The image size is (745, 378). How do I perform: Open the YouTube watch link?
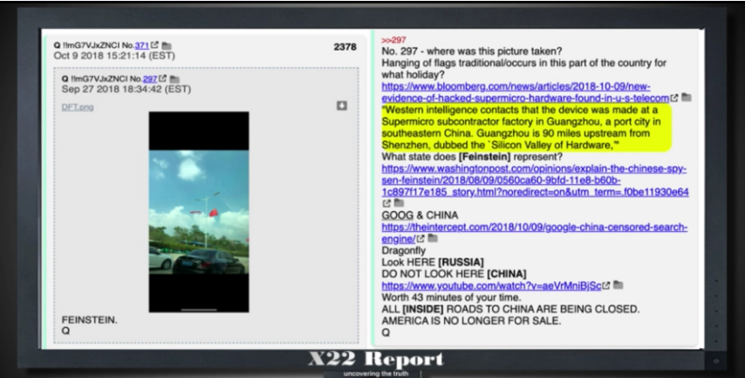coord(491,286)
